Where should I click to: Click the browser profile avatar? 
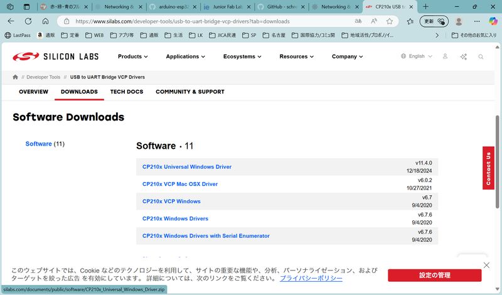459,21
